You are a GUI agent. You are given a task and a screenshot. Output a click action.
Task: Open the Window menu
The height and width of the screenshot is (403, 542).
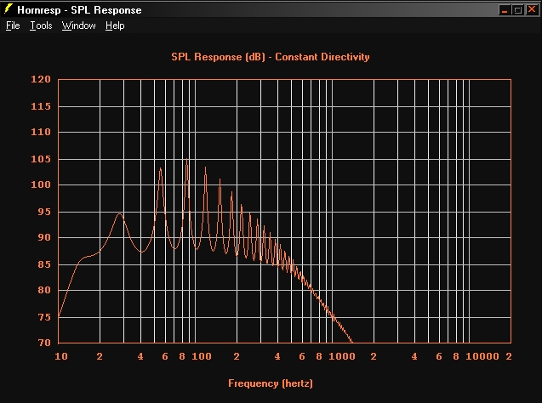(78, 26)
